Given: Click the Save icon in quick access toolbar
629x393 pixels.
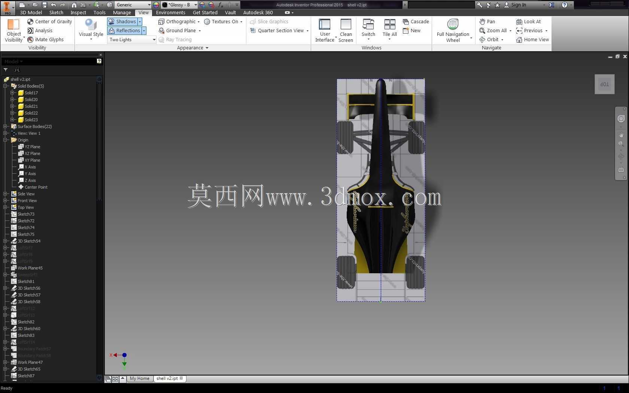Looking at the screenshot, I should [x=44, y=5].
